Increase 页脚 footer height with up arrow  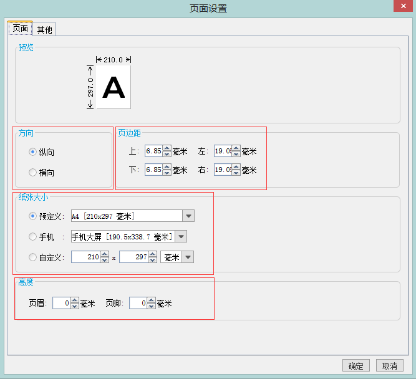151,300
